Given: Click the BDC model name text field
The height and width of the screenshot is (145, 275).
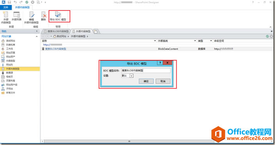Looking at the screenshot, I should pos(146,71).
